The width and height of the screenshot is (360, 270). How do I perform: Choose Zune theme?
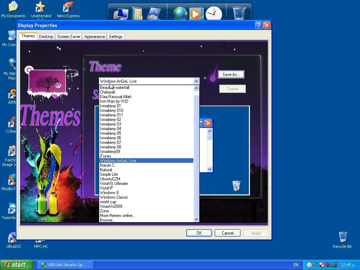(146, 211)
